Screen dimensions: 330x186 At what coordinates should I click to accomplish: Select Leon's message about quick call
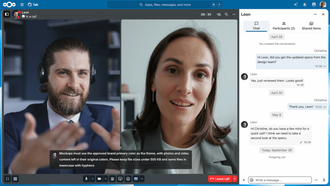(x=281, y=135)
